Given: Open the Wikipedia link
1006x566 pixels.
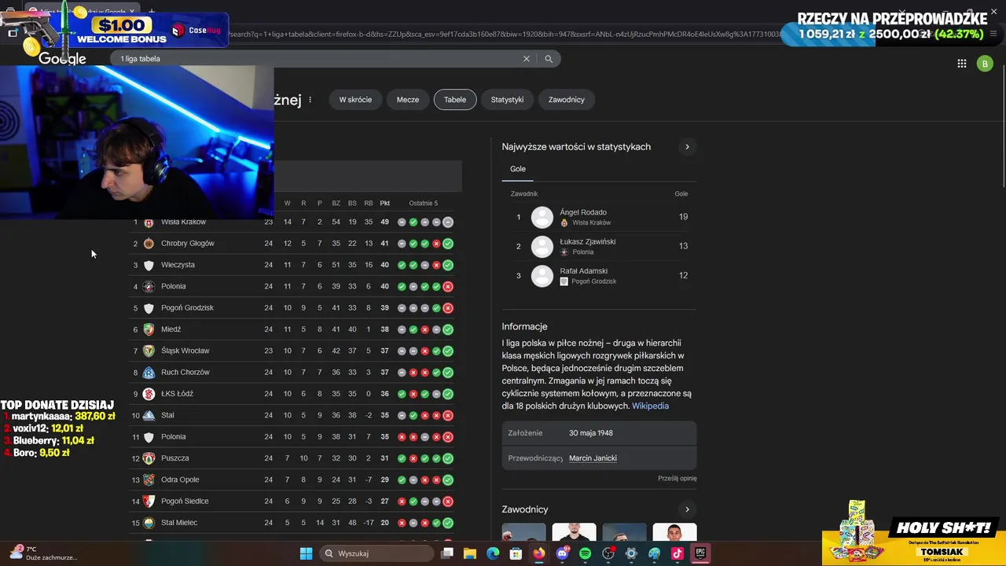Looking at the screenshot, I should 651,406.
